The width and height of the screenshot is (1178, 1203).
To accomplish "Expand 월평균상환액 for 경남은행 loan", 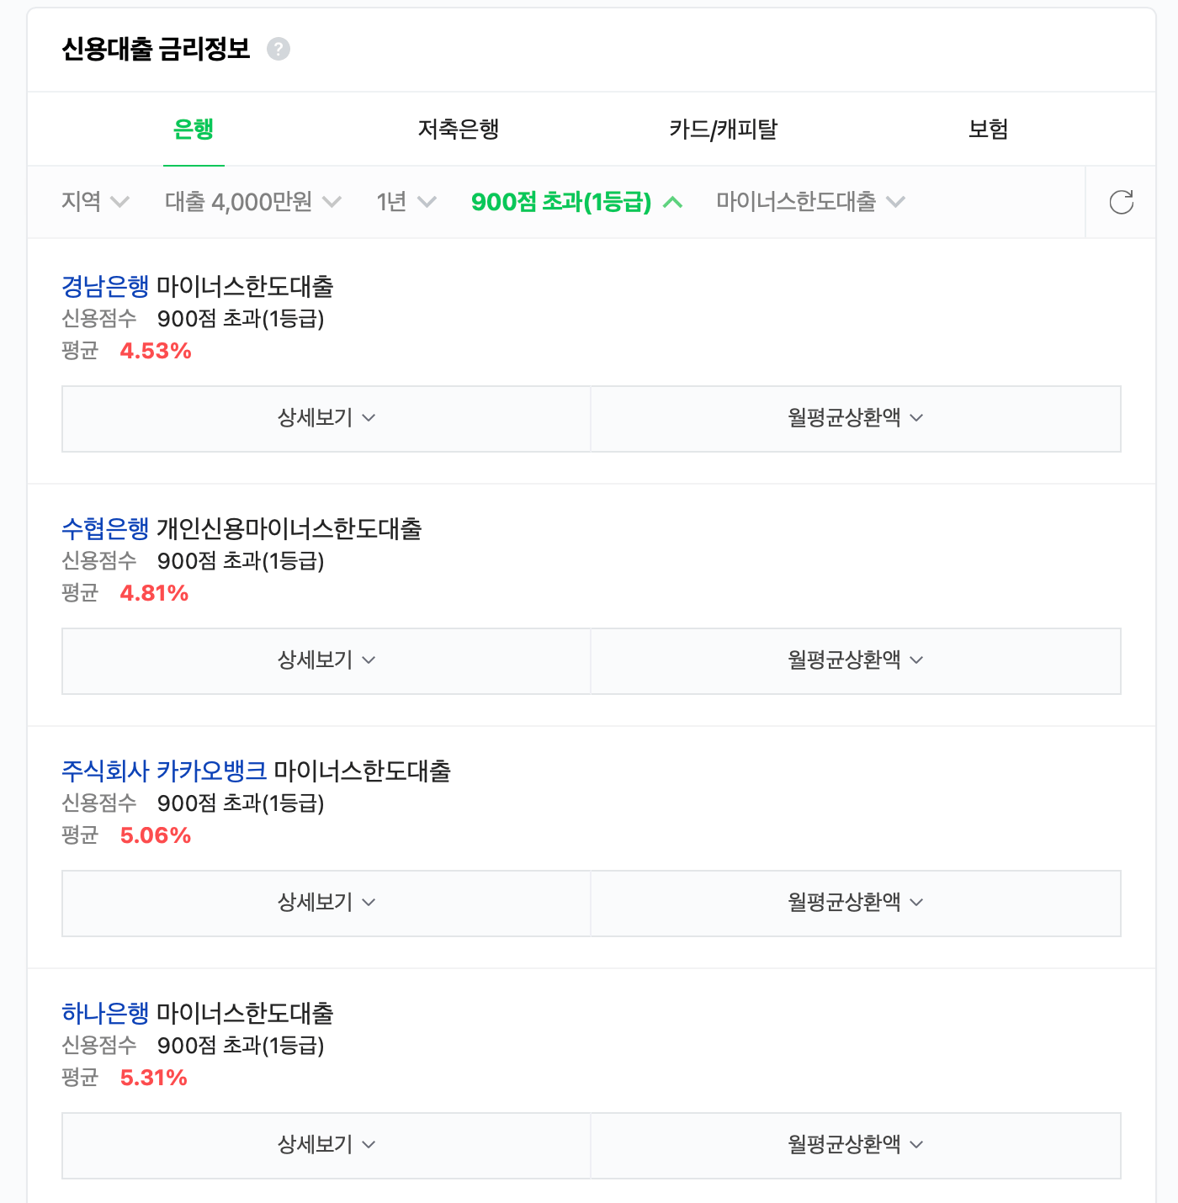I will point(856,419).
